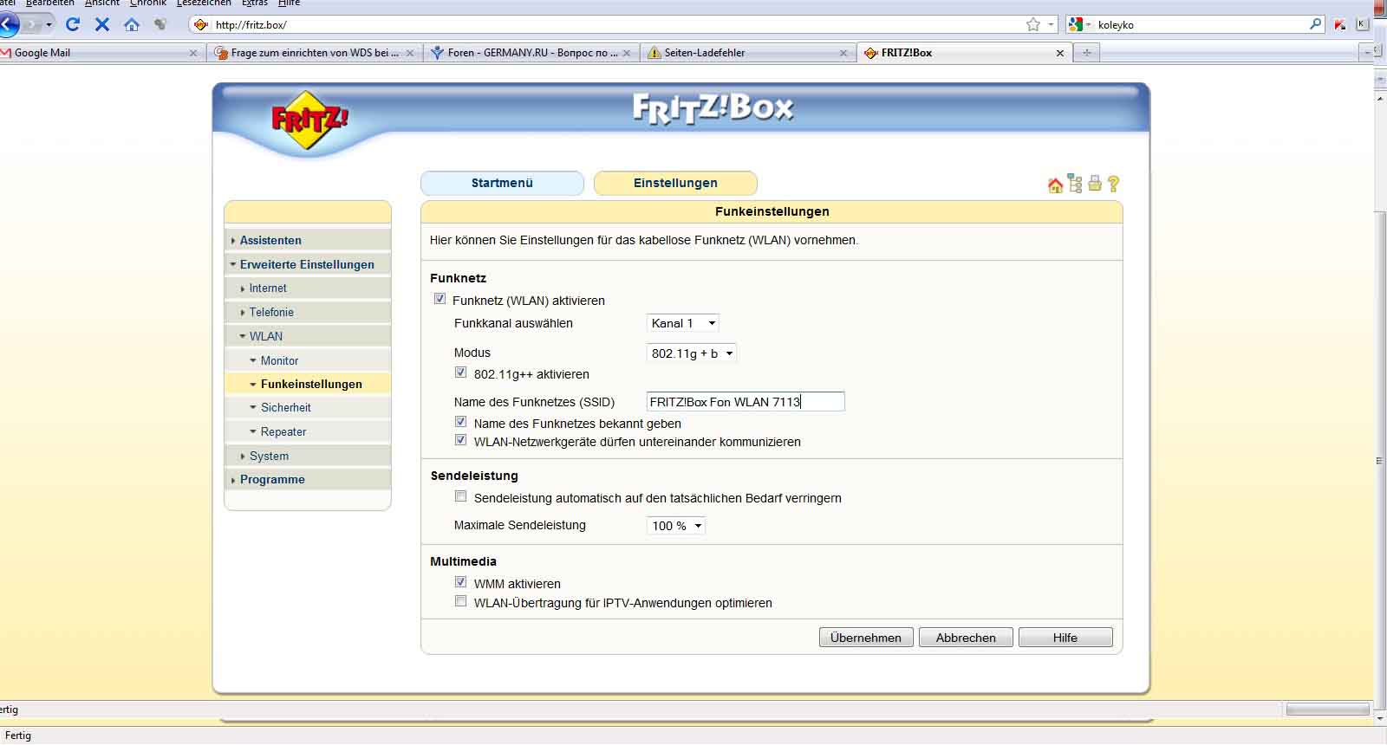Toggle WLAN-Netzwerkgeräte dürfen untereinander kommunizieren
The width and height of the screenshot is (1387, 745).
(x=460, y=440)
